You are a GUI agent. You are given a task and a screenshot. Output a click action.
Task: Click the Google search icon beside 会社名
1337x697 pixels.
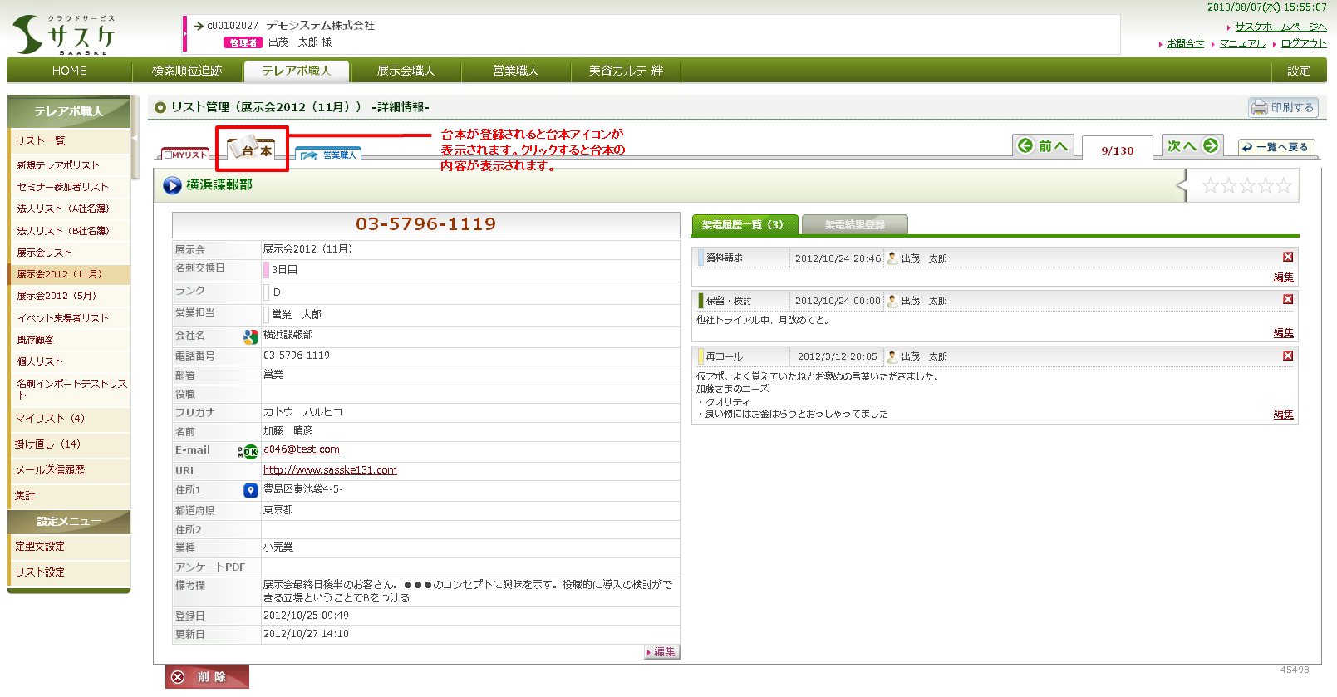click(250, 336)
